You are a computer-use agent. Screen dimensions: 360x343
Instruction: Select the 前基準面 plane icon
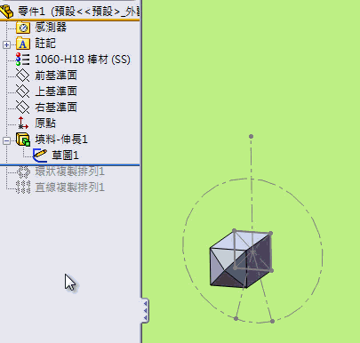(23, 76)
